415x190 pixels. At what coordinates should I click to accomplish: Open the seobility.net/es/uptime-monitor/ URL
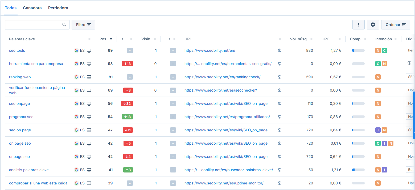click(224, 183)
